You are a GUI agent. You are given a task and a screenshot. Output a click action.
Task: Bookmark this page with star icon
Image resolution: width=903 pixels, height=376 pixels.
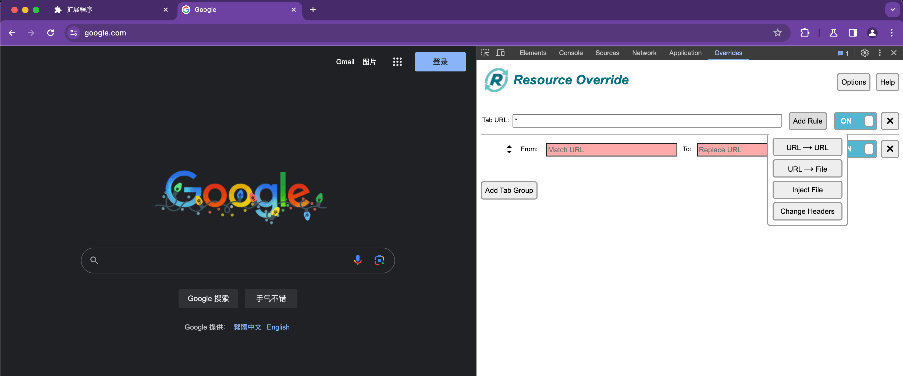pos(777,33)
